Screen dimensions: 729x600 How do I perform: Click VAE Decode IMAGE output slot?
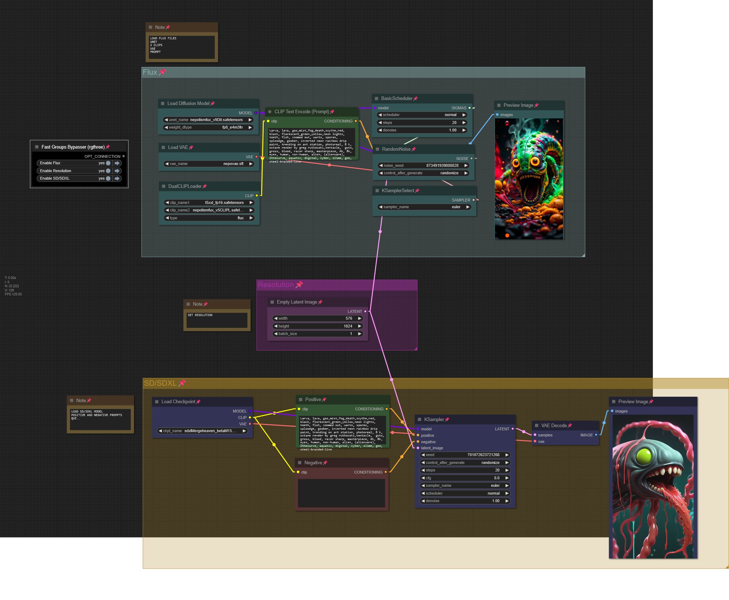[596, 435]
